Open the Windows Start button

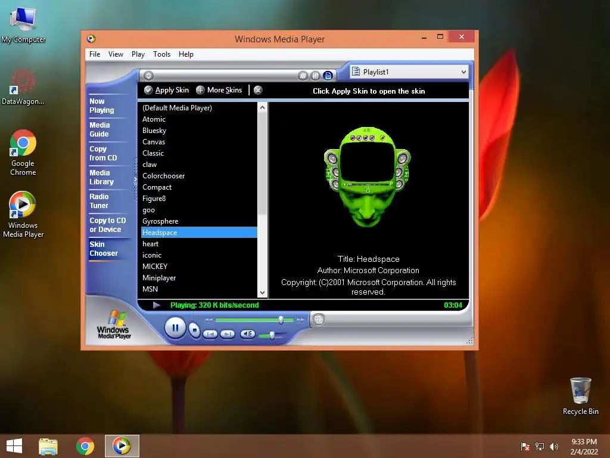click(14, 445)
